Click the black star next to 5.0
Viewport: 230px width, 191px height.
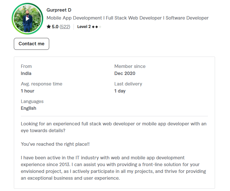(x=49, y=27)
